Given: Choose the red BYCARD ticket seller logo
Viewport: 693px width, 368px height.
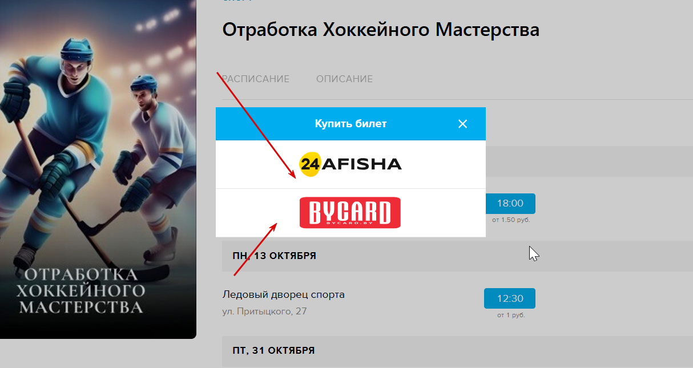Looking at the screenshot, I should (x=350, y=213).
